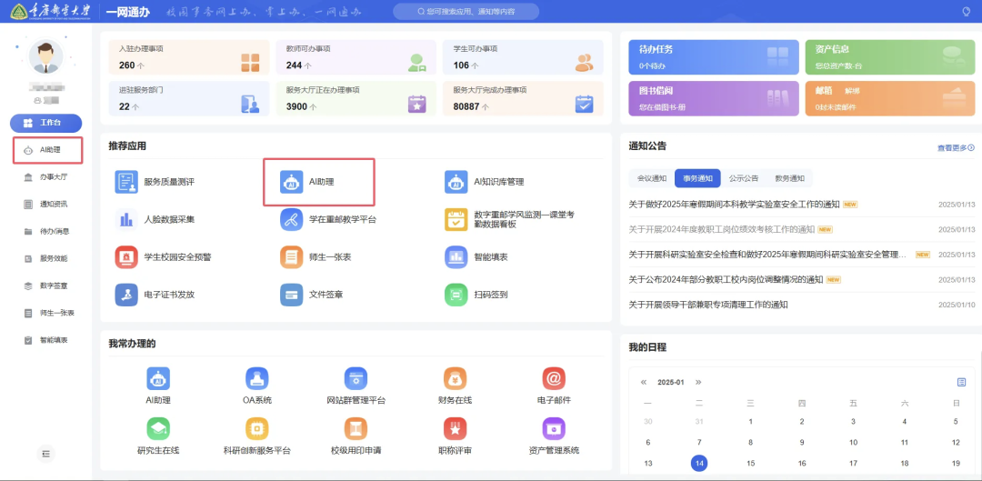The height and width of the screenshot is (481, 982).
Task: Open 科研创新服务平台 shortcut icon
Action: 256,428
